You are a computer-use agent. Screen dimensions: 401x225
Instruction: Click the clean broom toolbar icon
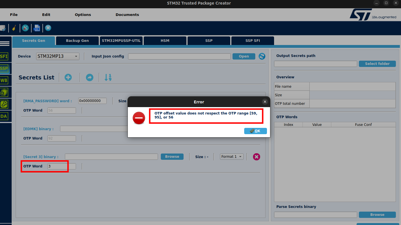14,28
